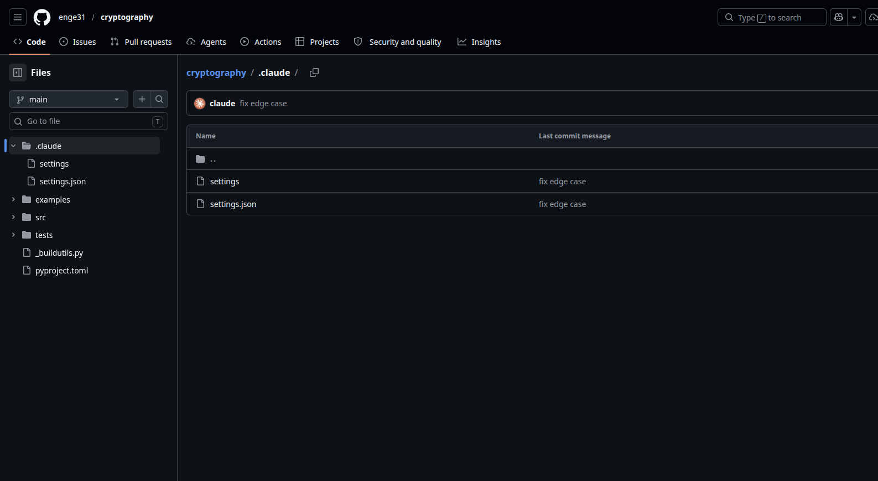Open the Insights tab
Screen dimensions: 878x481
[x=479, y=42]
